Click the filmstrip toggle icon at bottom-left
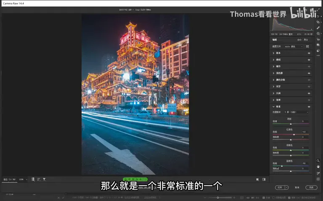323x201 pixels. click(33, 179)
